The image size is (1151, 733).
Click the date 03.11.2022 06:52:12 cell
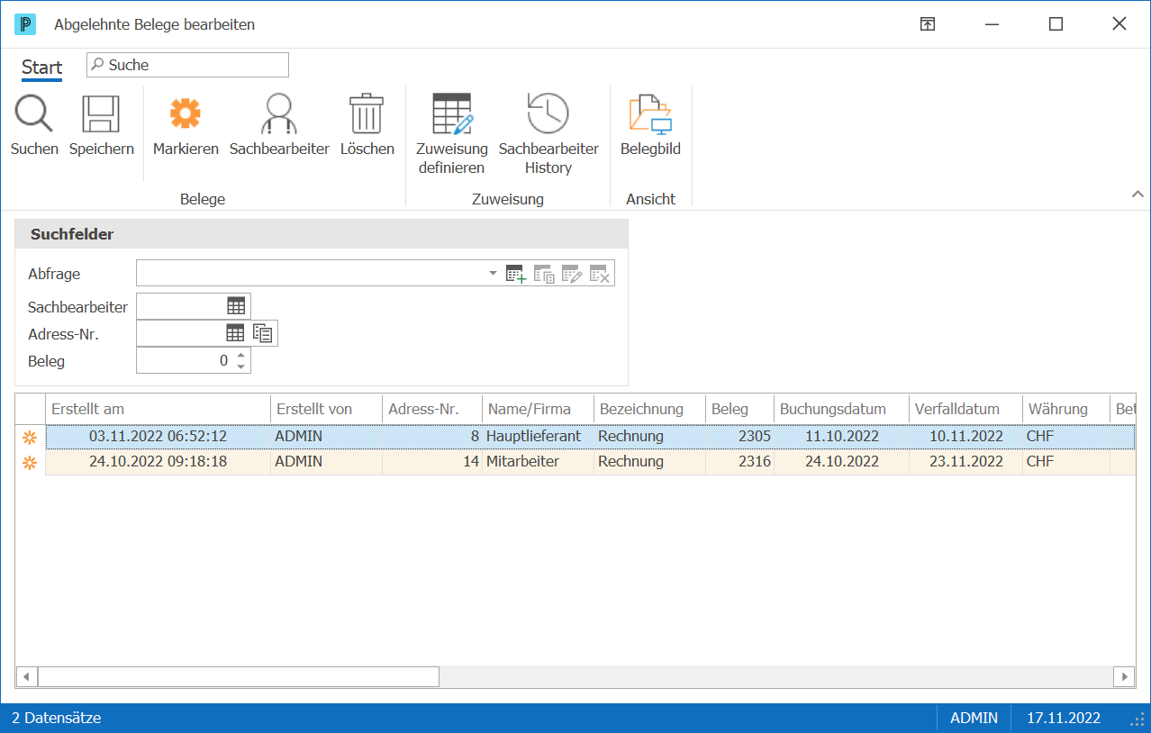point(159,437)
